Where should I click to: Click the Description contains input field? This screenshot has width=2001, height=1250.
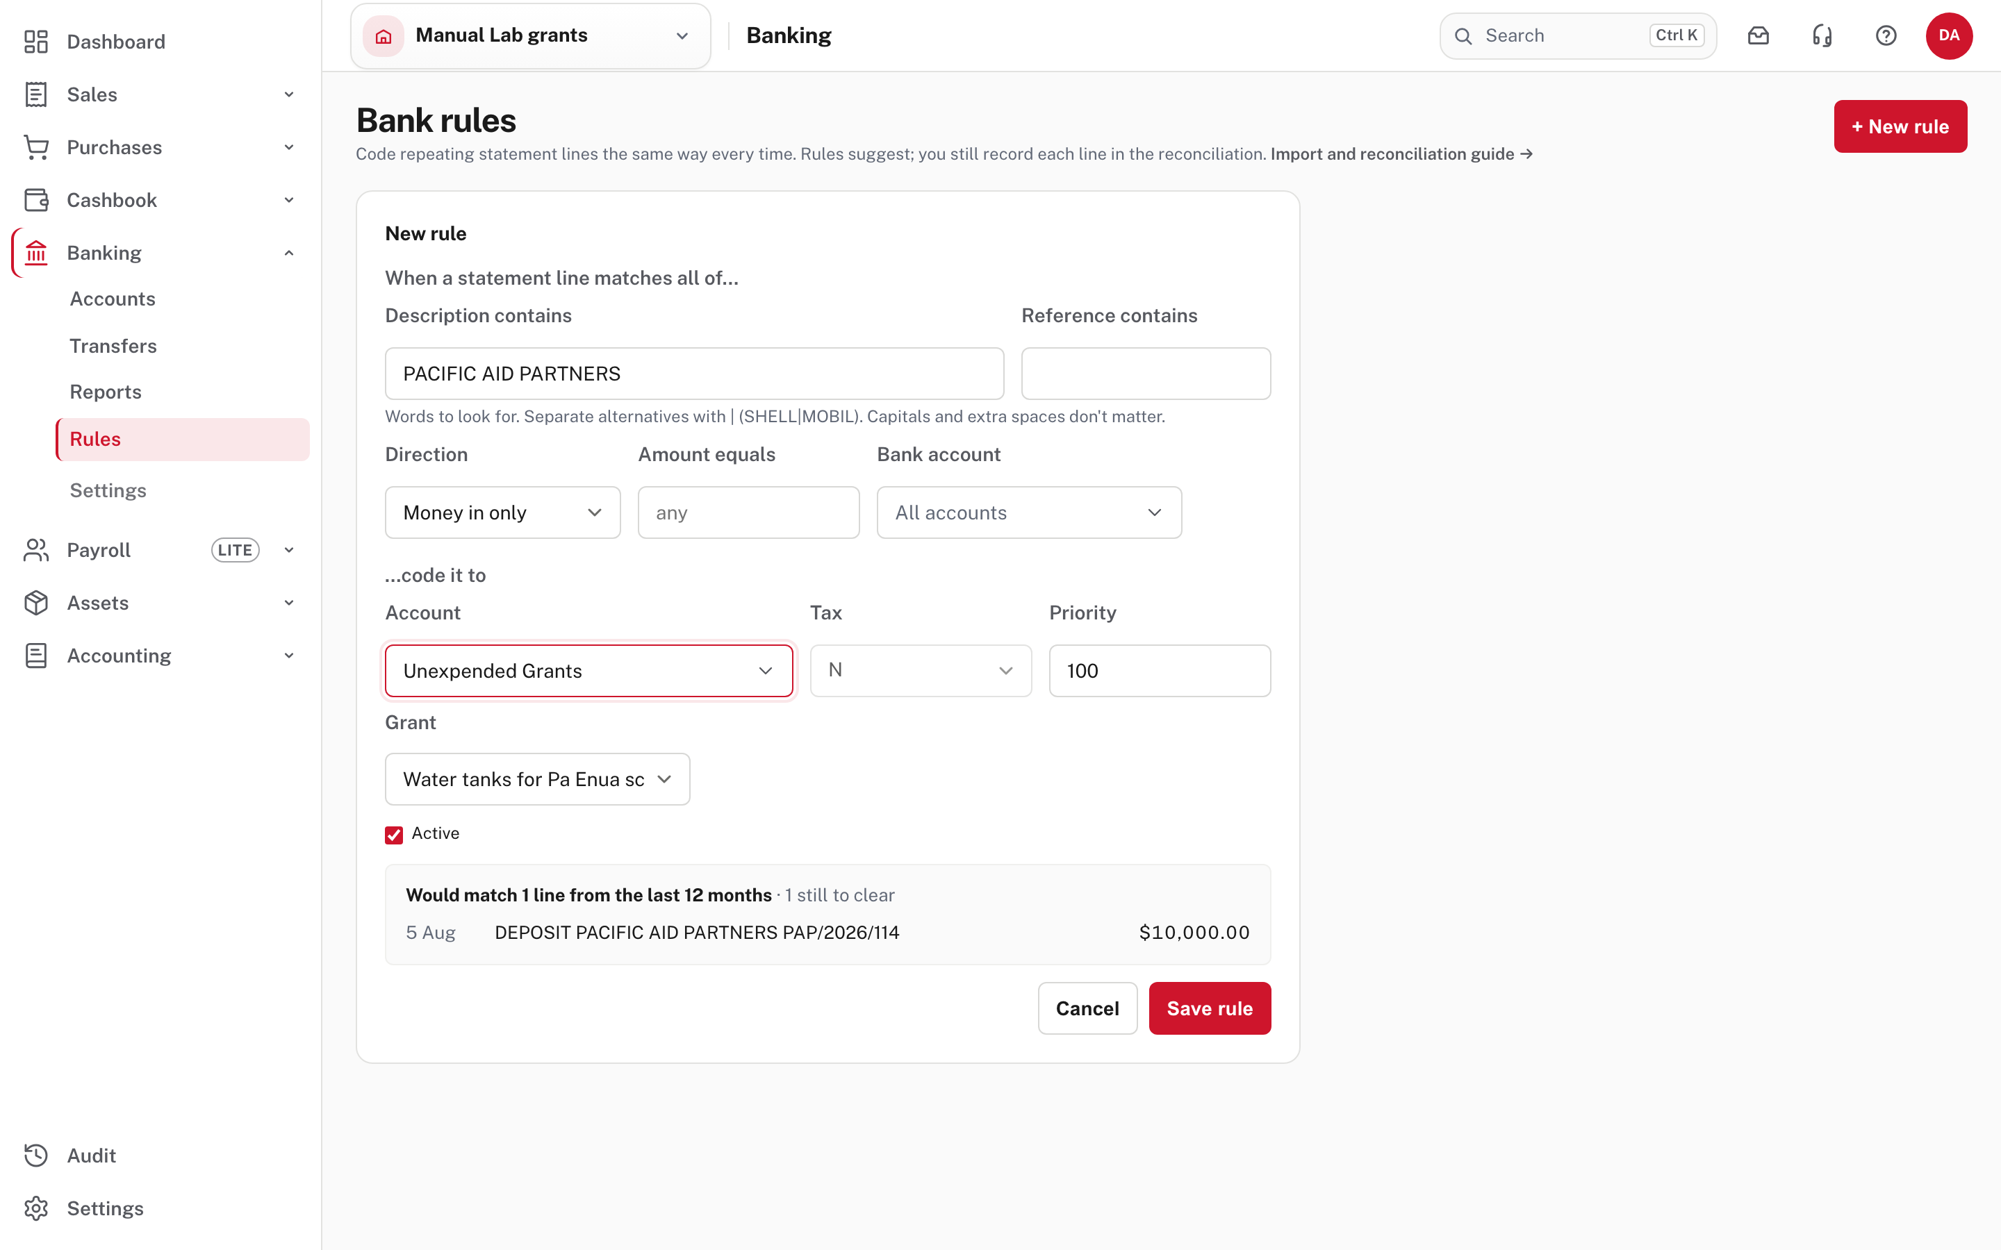click(x=693, y=374)
